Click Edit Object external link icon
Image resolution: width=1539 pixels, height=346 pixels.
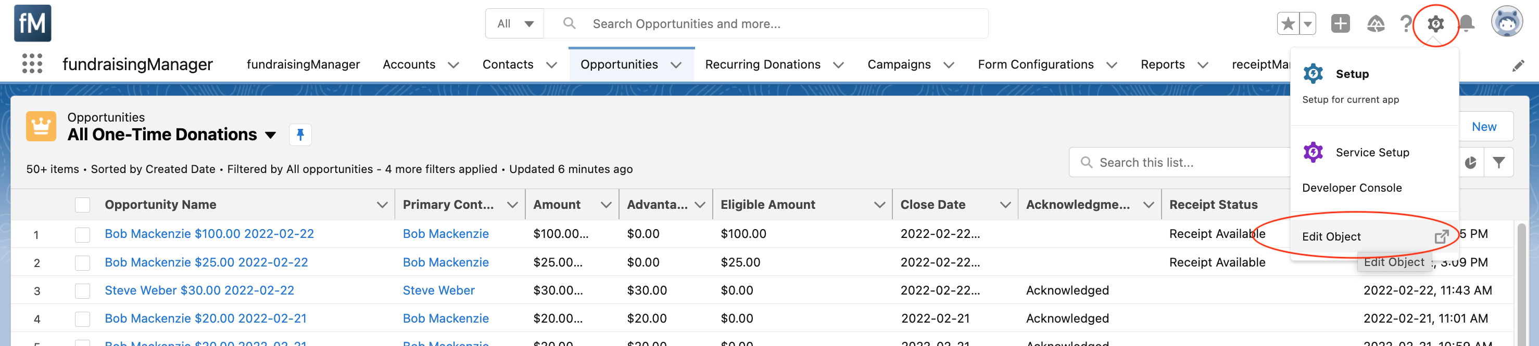point(1441,236)
